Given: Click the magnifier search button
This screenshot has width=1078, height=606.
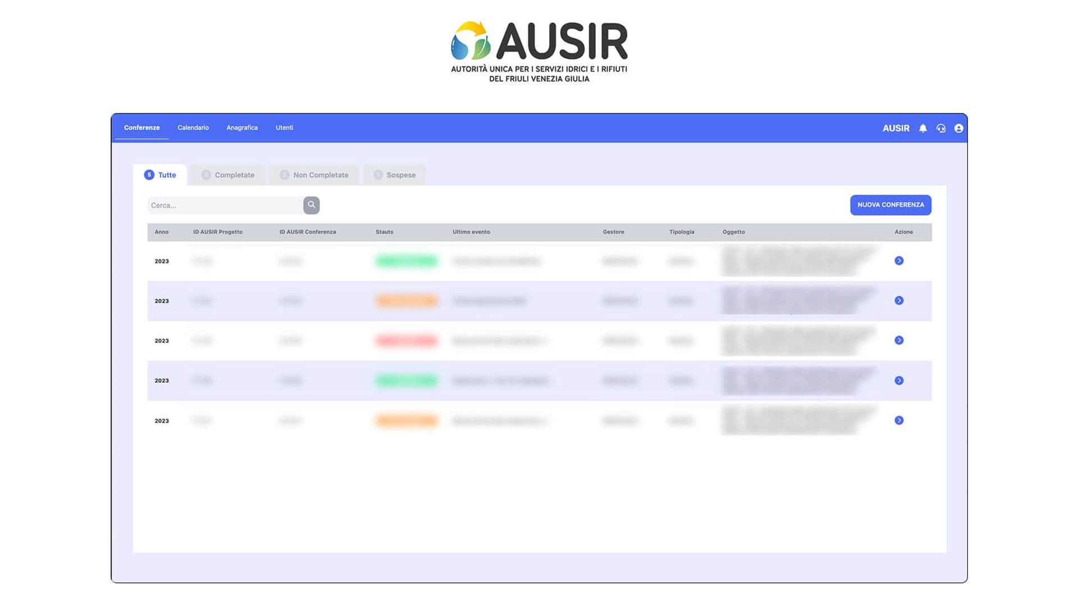Looking at the screenshot, I should point(312,205).
